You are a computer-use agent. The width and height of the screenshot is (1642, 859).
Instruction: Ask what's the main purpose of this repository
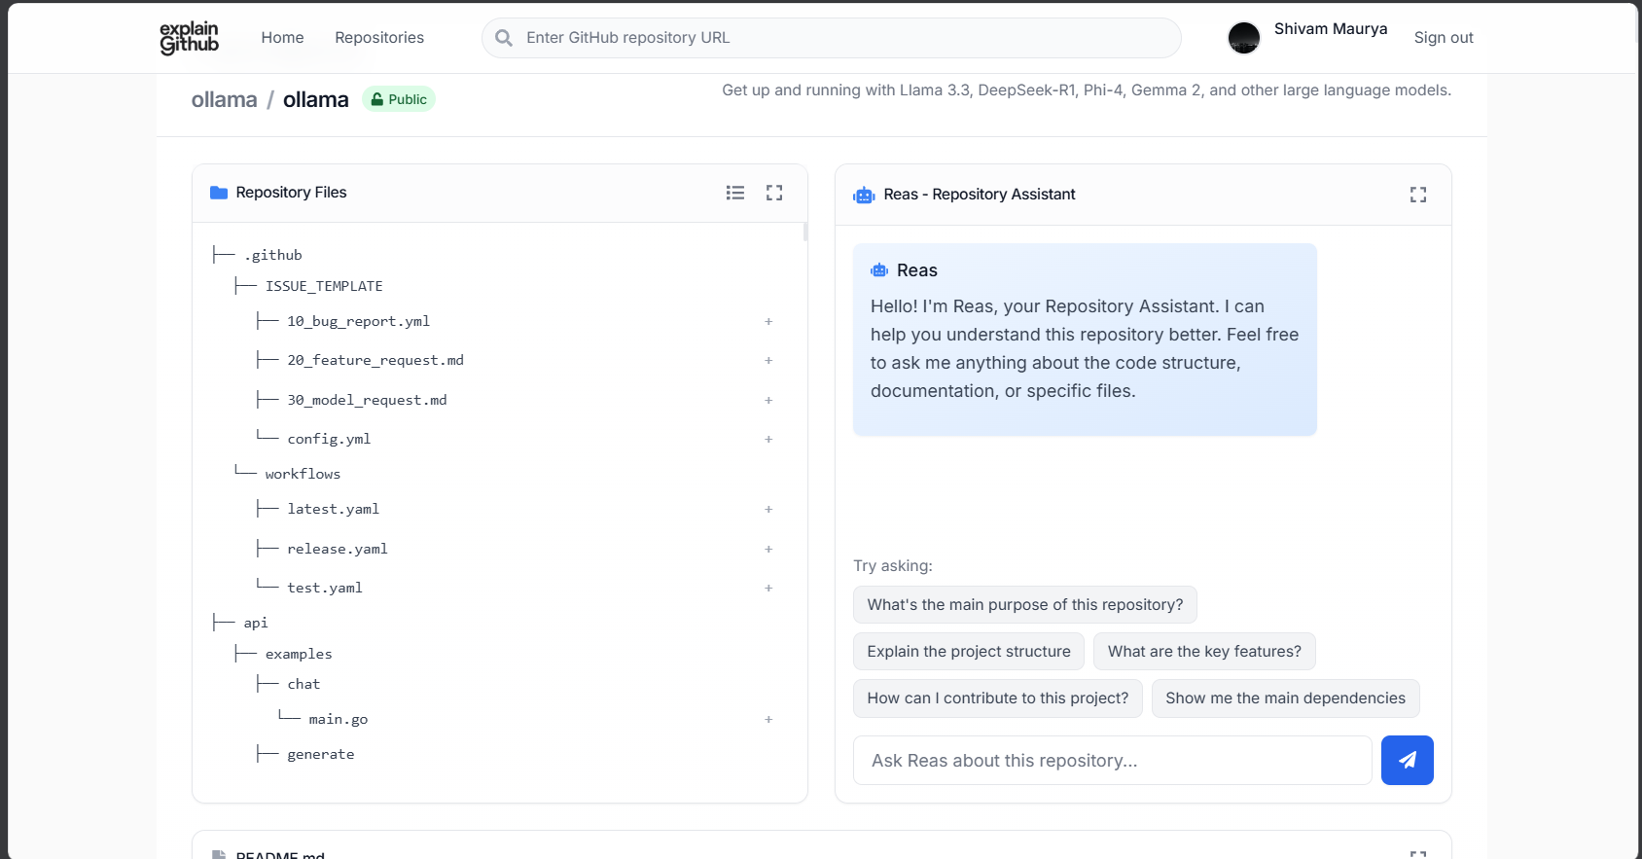pyautogui.click(x=1025, y=605)
